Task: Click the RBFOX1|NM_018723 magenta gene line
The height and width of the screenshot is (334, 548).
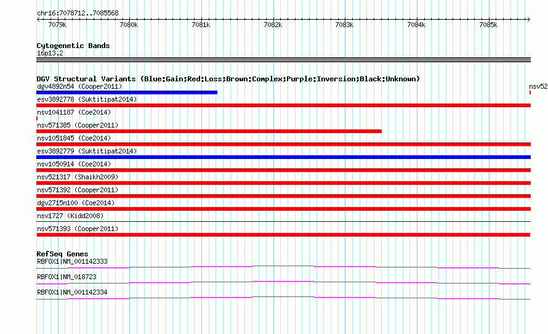Action: pyautogui.click(x=283, y=283)
